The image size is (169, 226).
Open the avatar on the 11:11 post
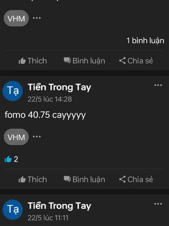pos(13,210)
